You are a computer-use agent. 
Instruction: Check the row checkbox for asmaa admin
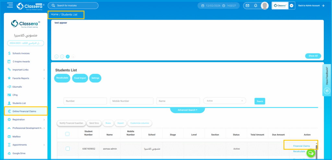67,149
